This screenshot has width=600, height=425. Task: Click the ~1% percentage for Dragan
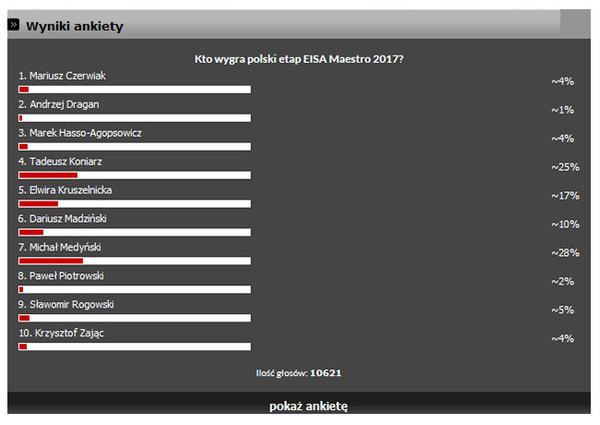point(562,110)
